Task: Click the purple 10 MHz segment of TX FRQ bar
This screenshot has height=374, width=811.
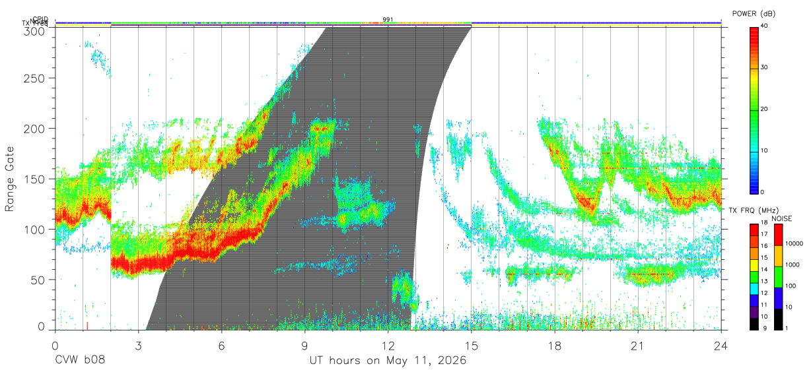Action: [754, 311]
